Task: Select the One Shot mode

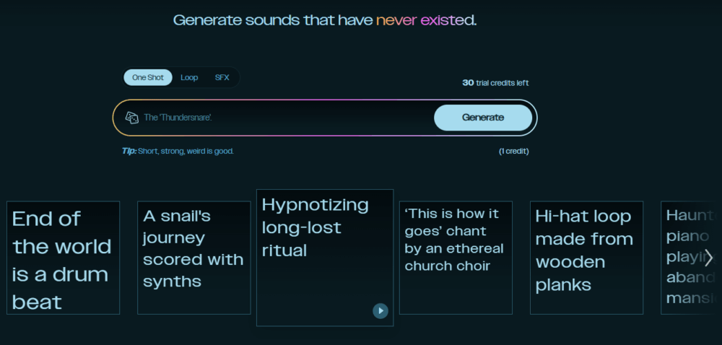Action: 148,77
